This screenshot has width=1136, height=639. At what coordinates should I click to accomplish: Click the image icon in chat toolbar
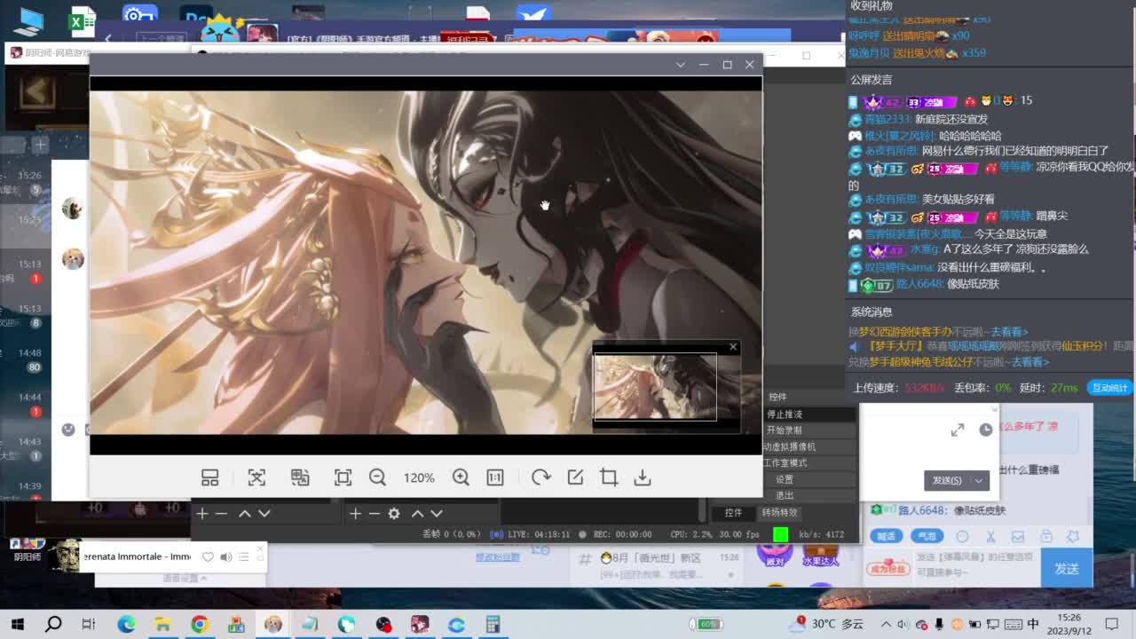1018,537
